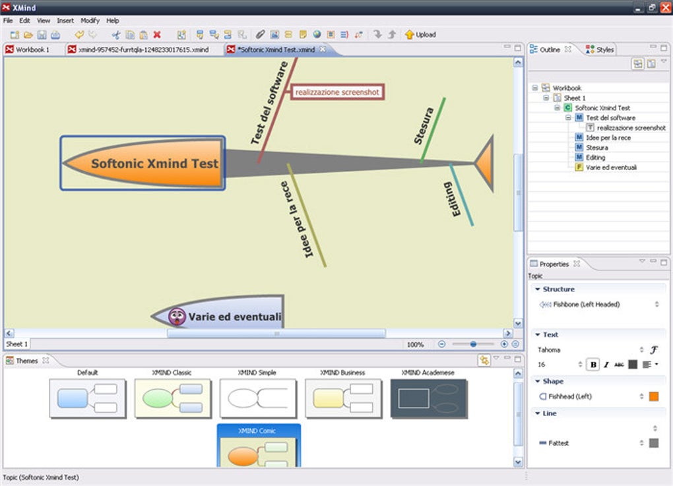Click the Upload button

[420, 34]
